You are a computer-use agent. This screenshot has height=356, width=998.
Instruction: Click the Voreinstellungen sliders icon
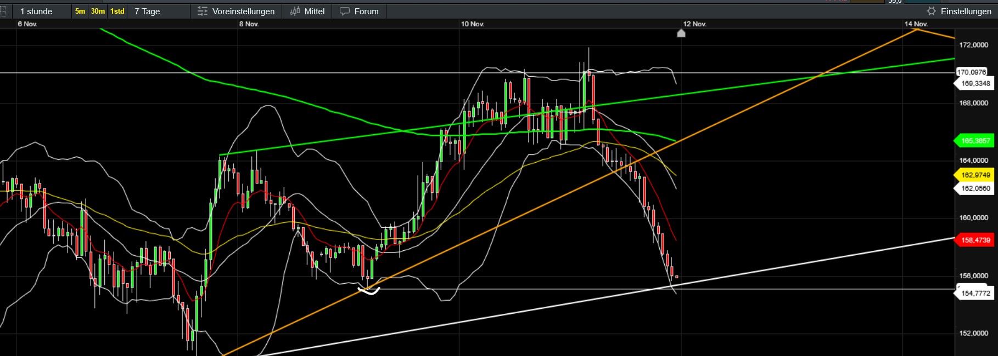pos(203,12)
